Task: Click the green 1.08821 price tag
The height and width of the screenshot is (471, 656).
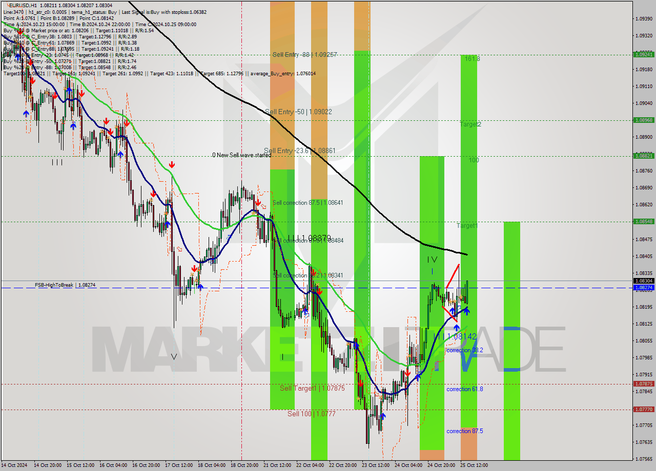Action: (643, 156)
